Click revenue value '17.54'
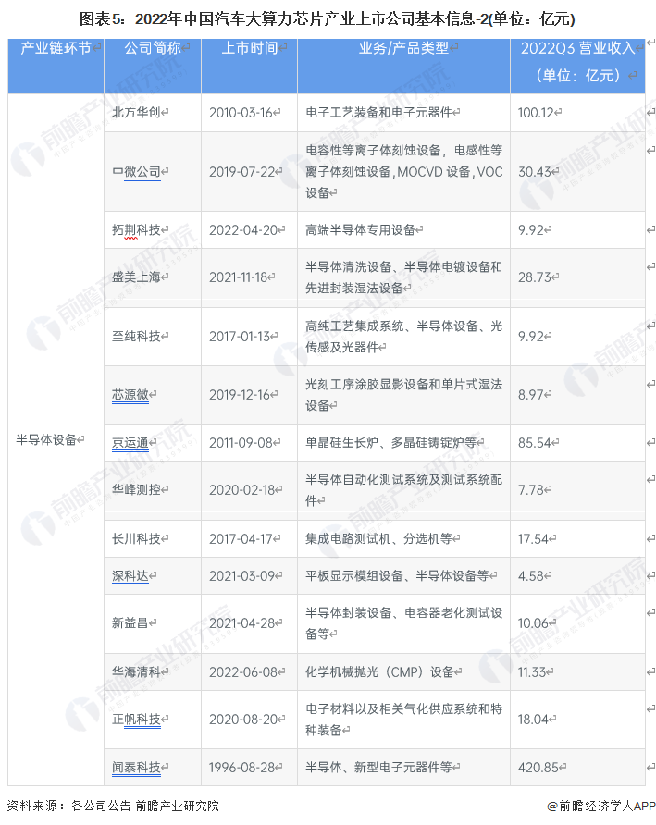 533,539
